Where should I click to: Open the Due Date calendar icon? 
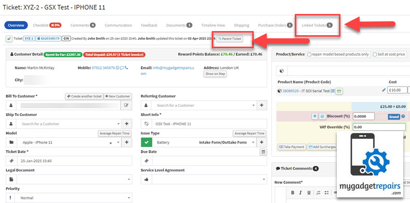coord(264,152)
